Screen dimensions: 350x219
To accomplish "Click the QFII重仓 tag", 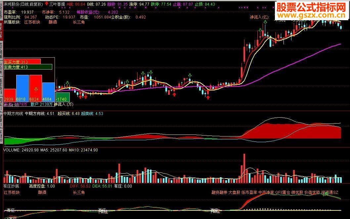I will click(x=283, y=192).
